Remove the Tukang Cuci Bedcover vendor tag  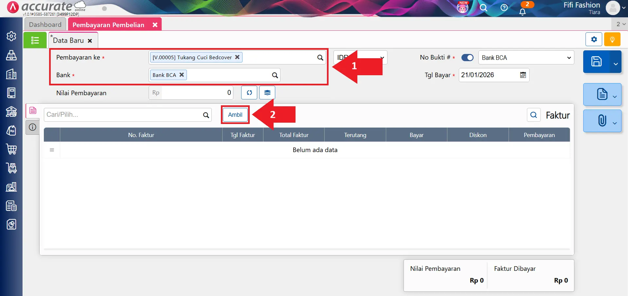[237, 57]
